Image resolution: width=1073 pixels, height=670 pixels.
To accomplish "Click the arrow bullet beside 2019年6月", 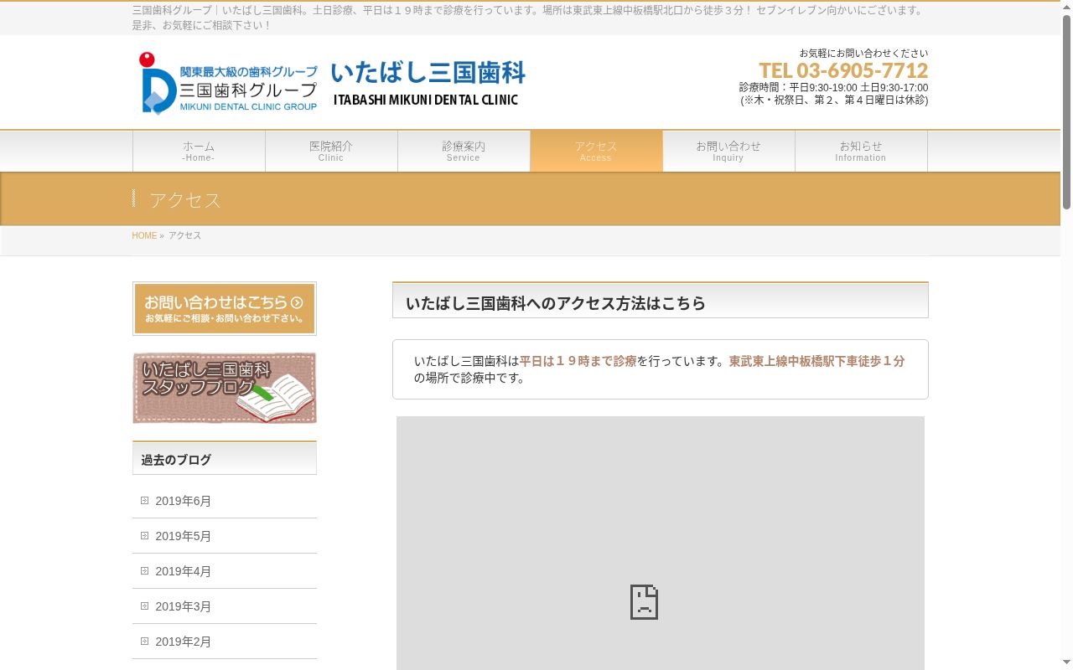I will tap(144, 501).
